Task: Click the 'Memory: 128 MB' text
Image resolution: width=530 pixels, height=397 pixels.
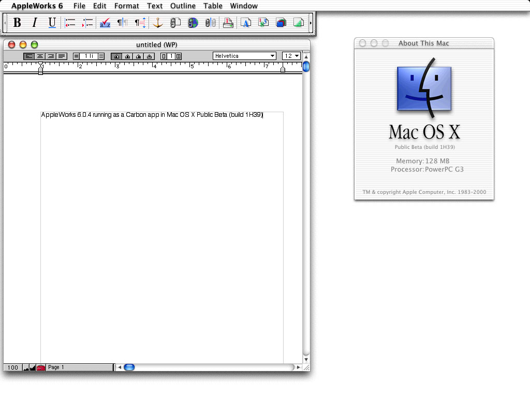Action: (422, 161)
